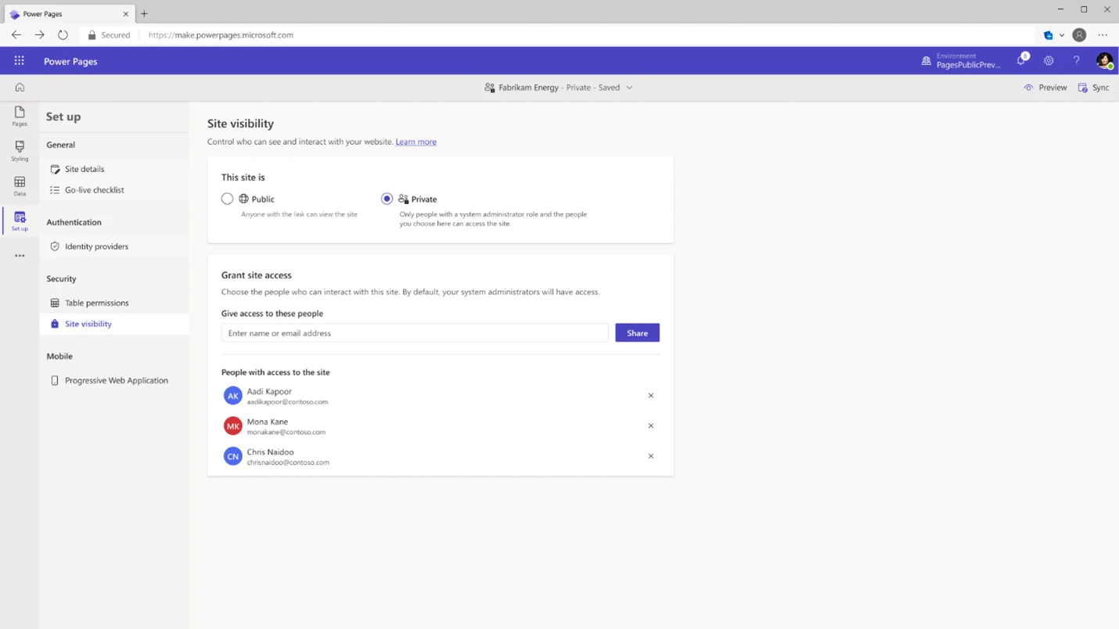This screenshot has width=1119, height=629.
Task: Go to the Go-live checklist
Action: pyautogui.click(x=93, y=189)
